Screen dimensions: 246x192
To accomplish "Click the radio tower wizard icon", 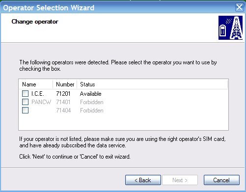I will point(230,28).
